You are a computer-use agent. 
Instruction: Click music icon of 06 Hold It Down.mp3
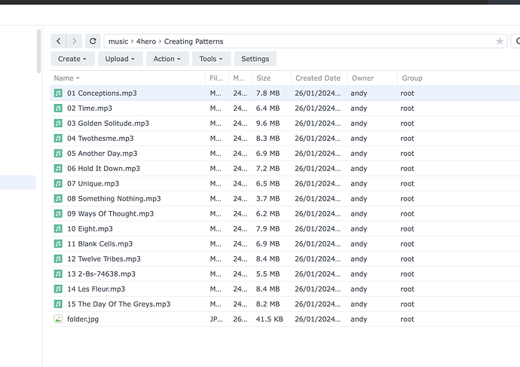(x=58, y=168)
